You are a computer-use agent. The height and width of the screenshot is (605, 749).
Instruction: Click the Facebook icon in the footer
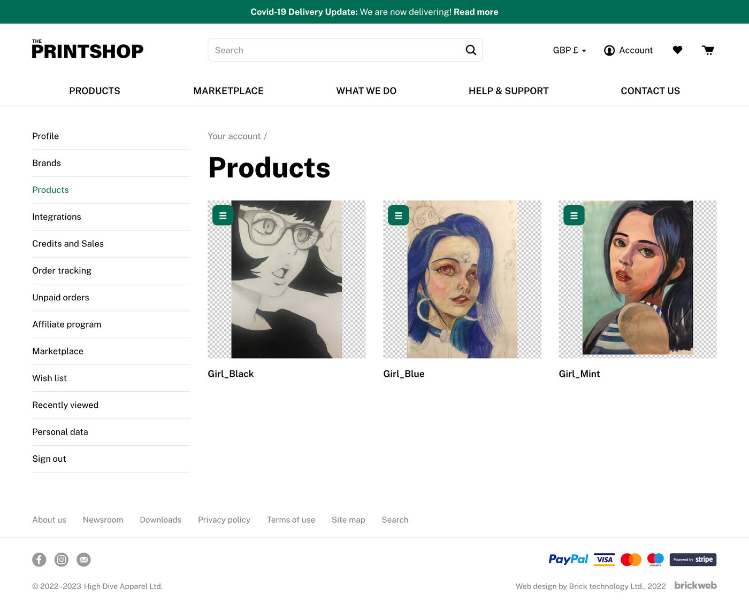[39, 560]
